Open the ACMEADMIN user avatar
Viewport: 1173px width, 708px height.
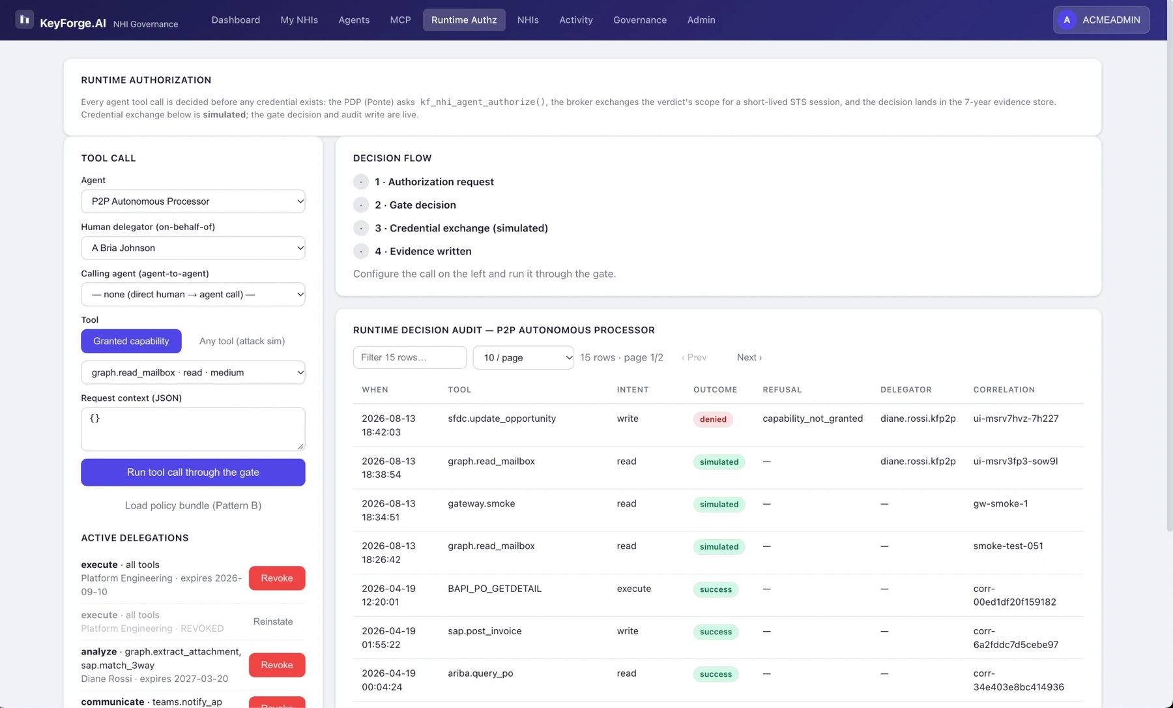tap(1067, 20)
